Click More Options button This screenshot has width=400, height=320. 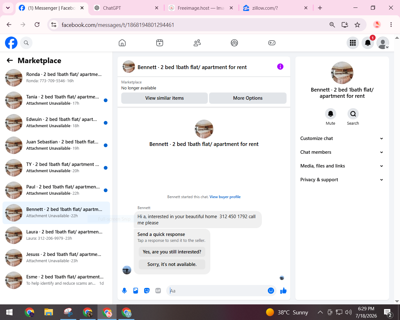pyautogui.click(x=248, y=98)
